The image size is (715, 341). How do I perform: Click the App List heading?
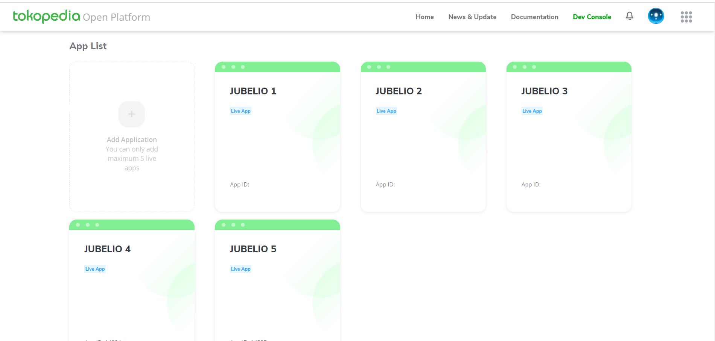click(x=88, y=46)
